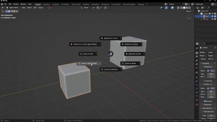This screenshot has height=122, width=217.
Task: Choose Selection to Active in pie menu
Action: click(131, 44)
